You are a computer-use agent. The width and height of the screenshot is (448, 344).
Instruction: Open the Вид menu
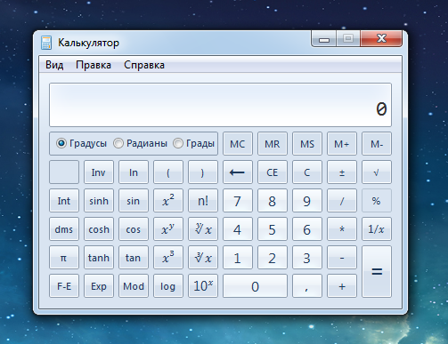tap(54, 65)
